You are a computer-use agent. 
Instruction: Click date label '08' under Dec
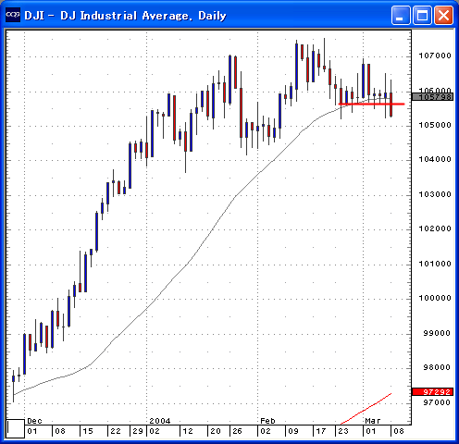60,431
